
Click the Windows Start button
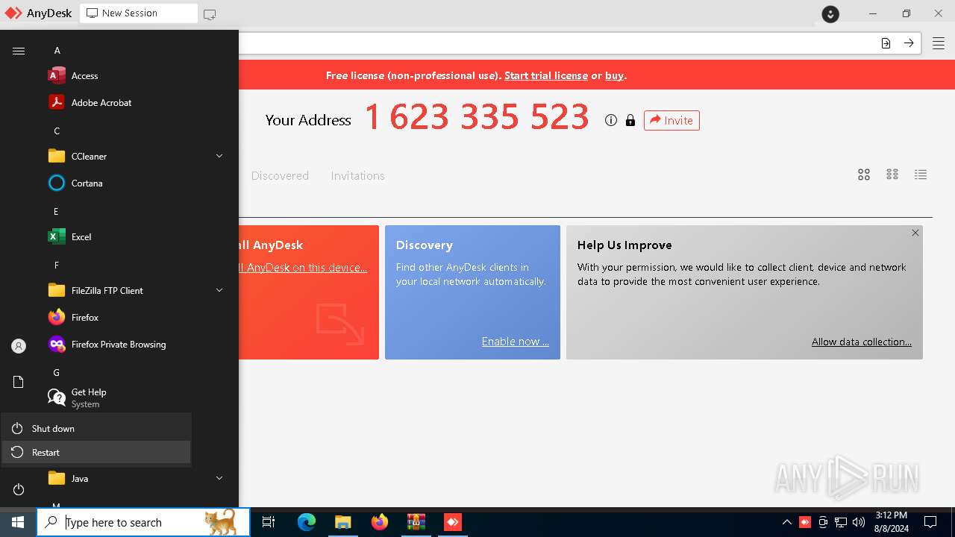click(18, 522)
